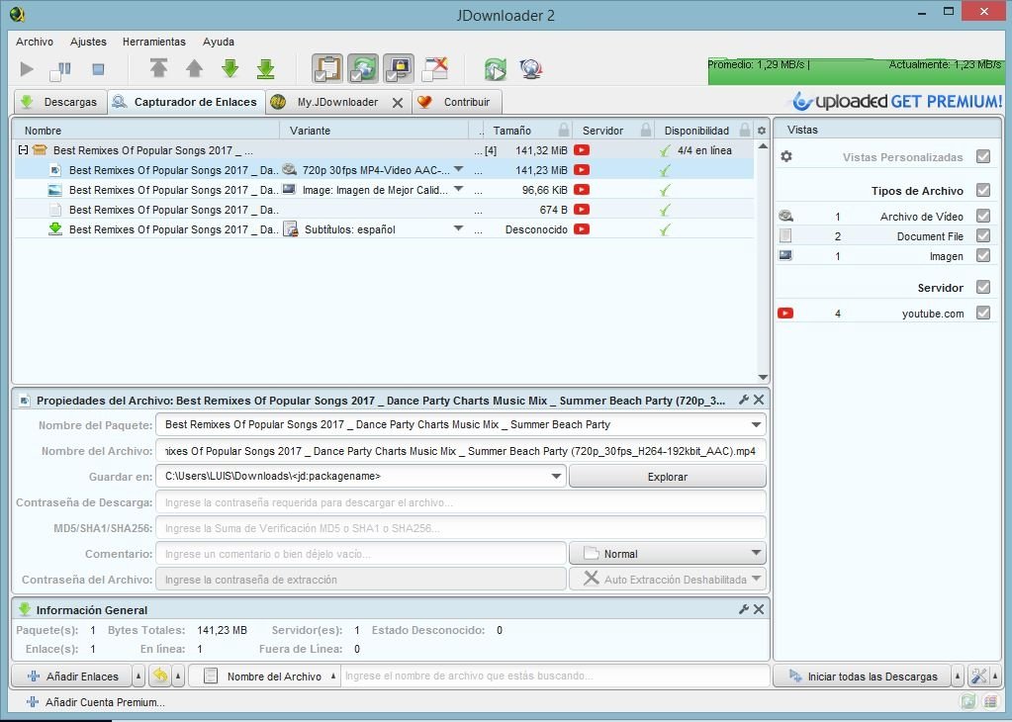Move selection to top of list
This screenshot has width=1012, height=722.
[158, 68]
